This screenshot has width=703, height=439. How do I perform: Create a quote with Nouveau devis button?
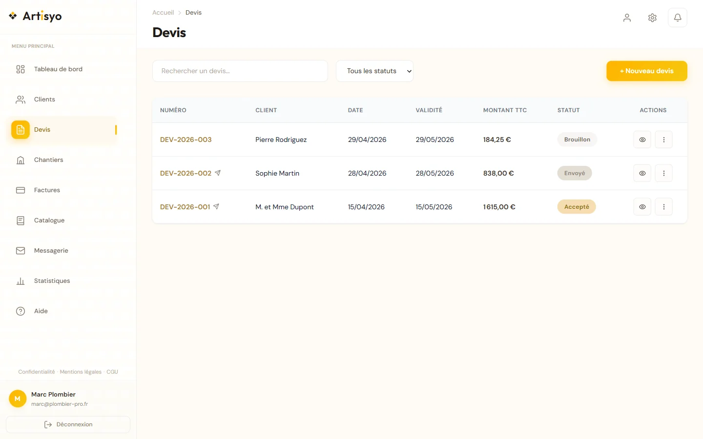point(647,71)
